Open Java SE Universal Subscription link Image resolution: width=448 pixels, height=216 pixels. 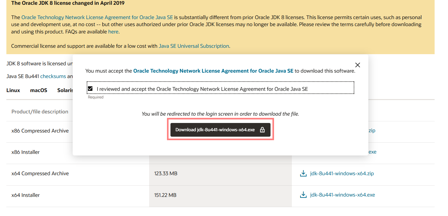pyautogui.click(x=194, y=46)
